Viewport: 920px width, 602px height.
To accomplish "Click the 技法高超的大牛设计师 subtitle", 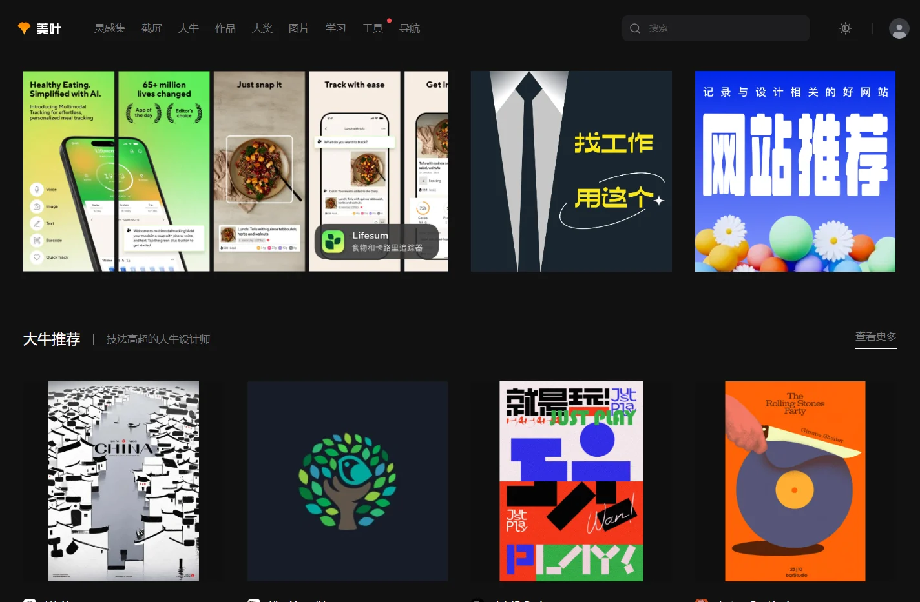I will click(158, 339).
